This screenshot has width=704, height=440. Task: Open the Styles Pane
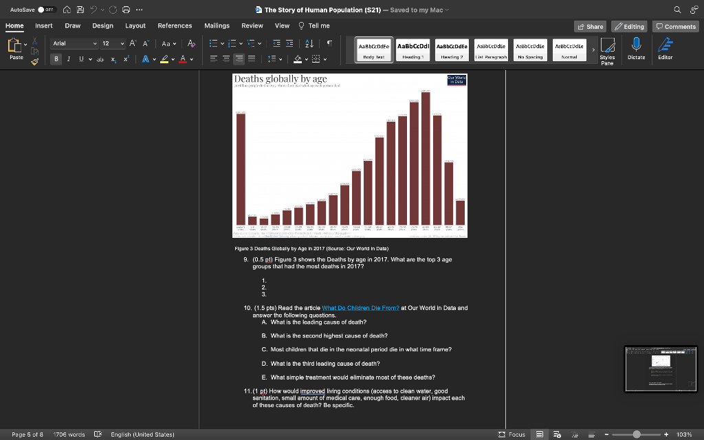pyautogui.click(x=607, y=51)
